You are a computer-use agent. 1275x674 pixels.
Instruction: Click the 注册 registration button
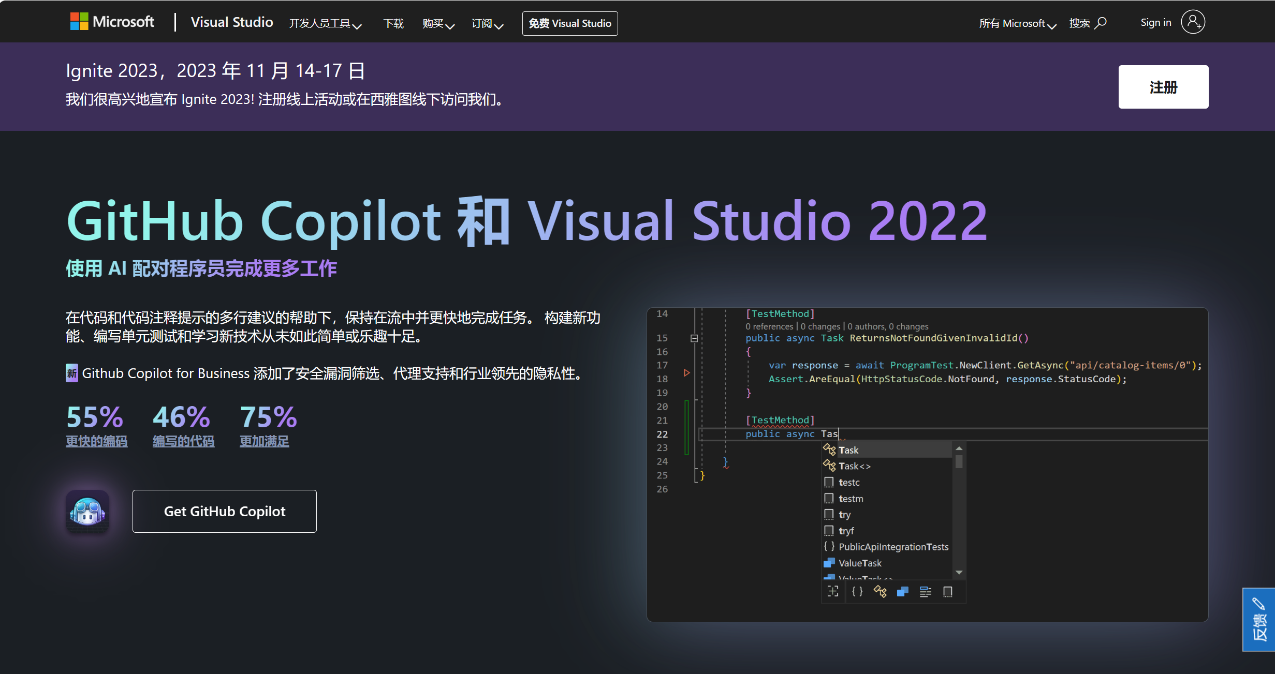1163,87
